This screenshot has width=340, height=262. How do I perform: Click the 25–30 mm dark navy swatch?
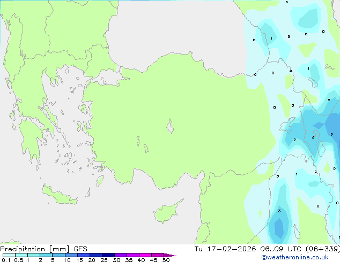pos(108,255)
